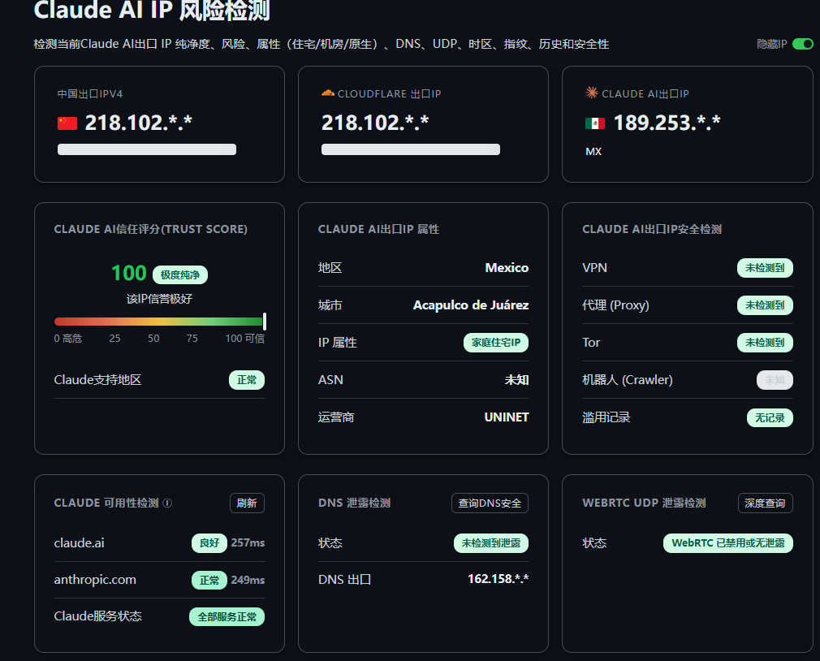Click the 机器人 (Crawler) 未知 badge
Viewport: 820px width, 661px height.
coord(775,380)
